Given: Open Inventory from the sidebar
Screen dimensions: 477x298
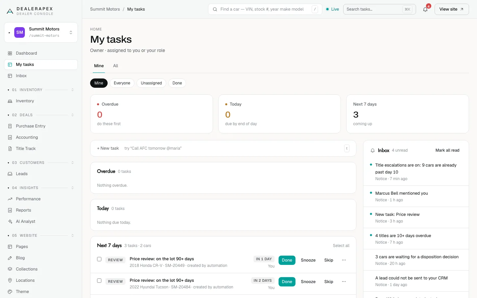Looking at the screenshot, I should click(41, 101).
